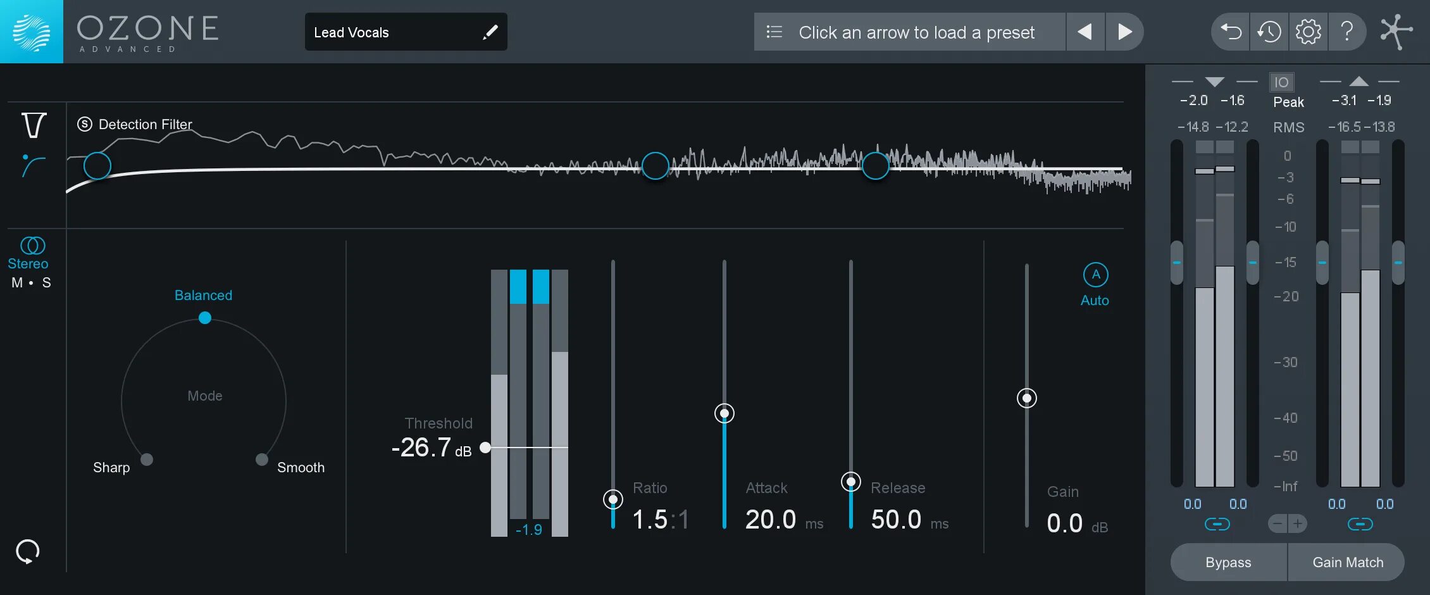Load the previous preset with left arrow
The height and width of the screenshot is (595, 1430).
1085,32
